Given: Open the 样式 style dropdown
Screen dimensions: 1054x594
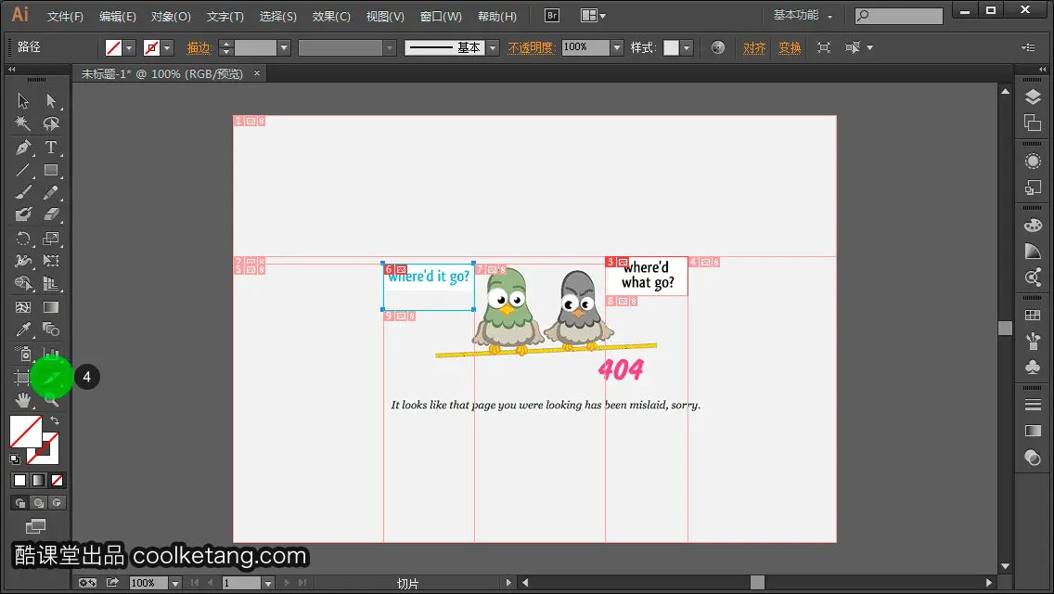Looking at the screenshot, I should click(x=687, y=47).
